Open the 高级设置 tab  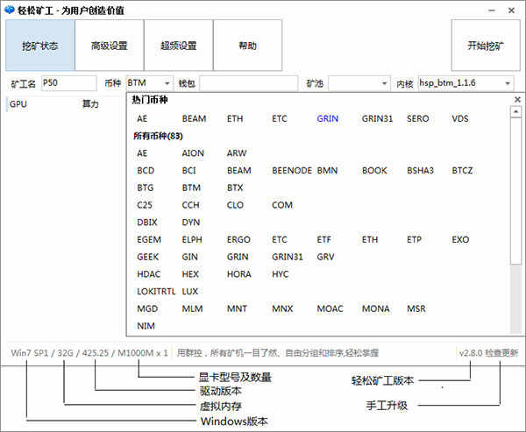click(x=110, y=46)
